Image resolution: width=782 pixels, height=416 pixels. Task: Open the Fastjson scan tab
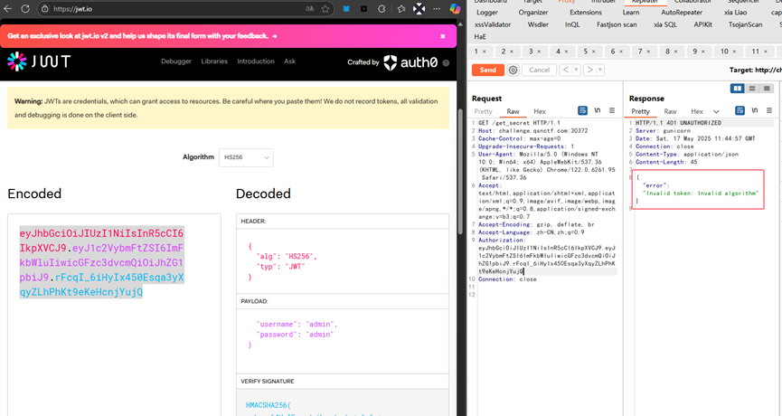[617, 24]
